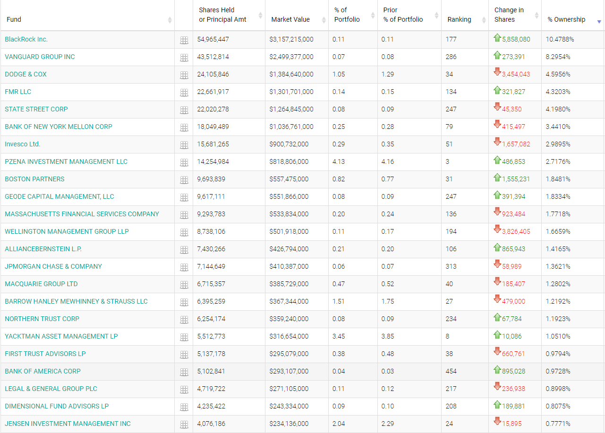Click FIRST TRUST ADVISORS LP grid icon
The width and height of the screenshot is (605, 433).
click(x=184, y=355)
